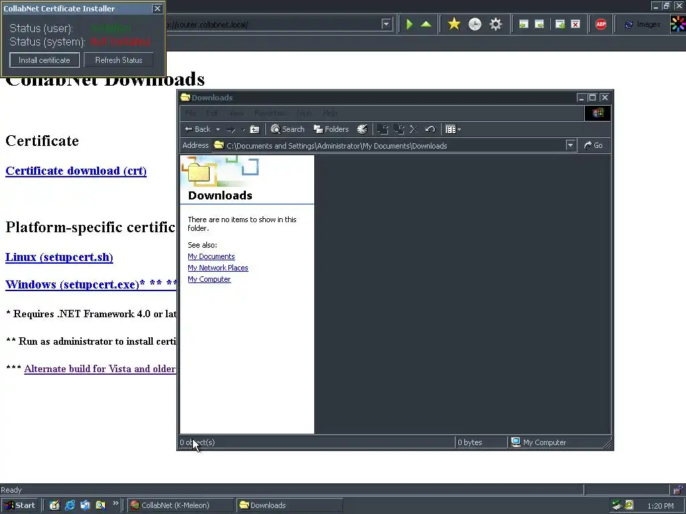Open My Network Places link
The image size is (686, 514).
218,268
